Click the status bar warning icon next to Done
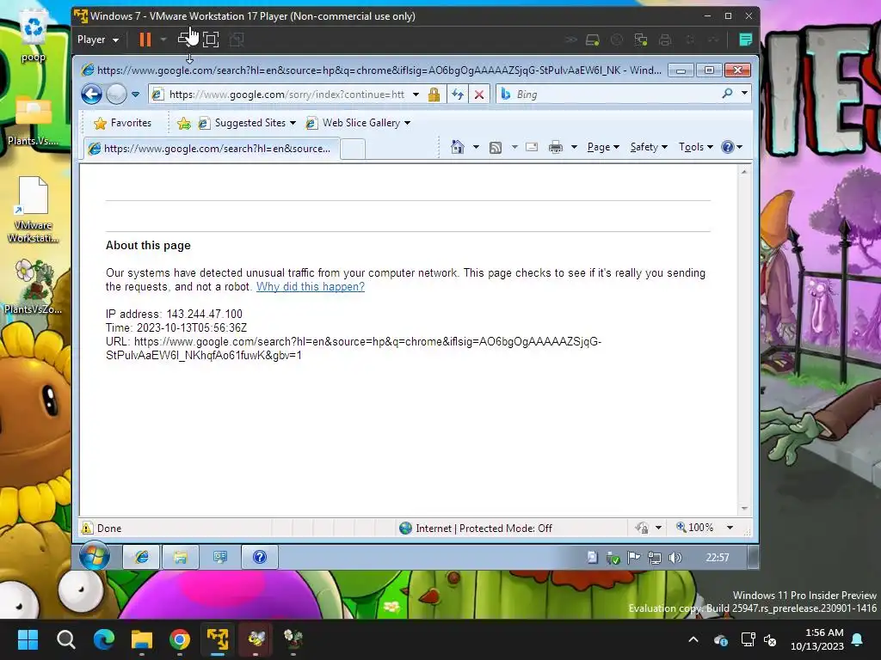 click(x=87, y=529)
